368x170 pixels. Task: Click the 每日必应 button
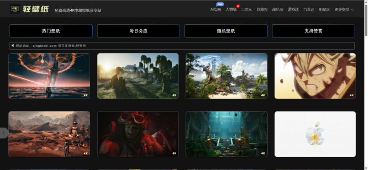(138, 31)
